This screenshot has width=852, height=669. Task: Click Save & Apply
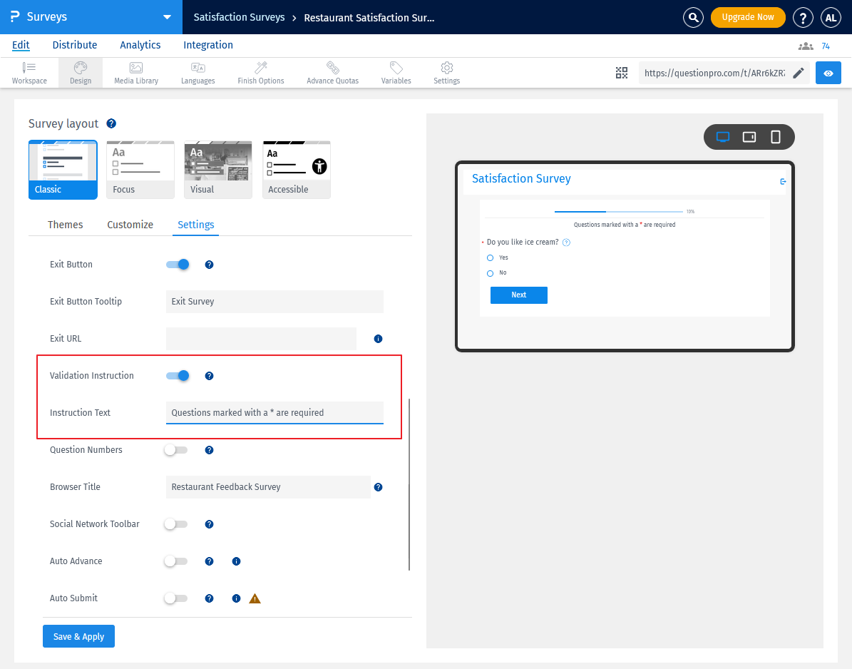pos(78,635)
